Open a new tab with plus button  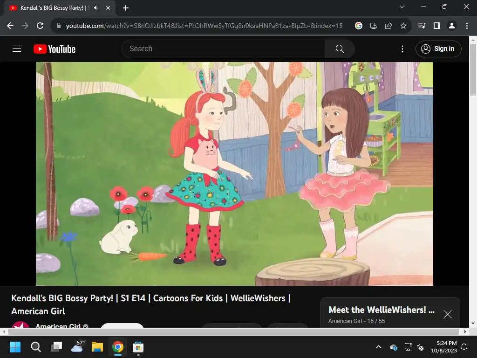click(x=126, y=8)
